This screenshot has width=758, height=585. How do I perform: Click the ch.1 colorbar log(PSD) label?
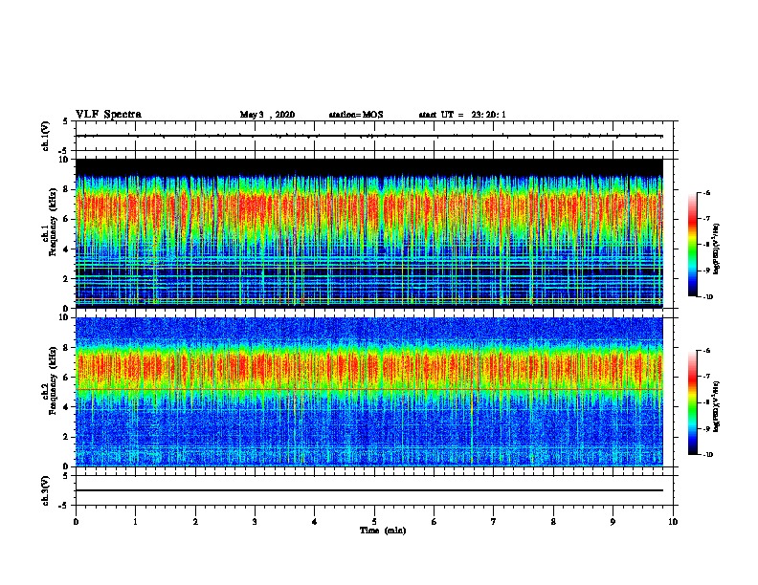(717, 249)
